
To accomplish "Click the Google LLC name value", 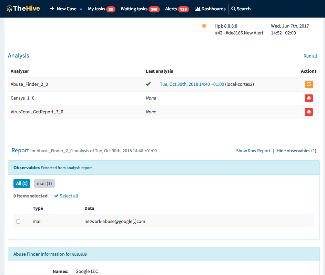I will (87, 271).
